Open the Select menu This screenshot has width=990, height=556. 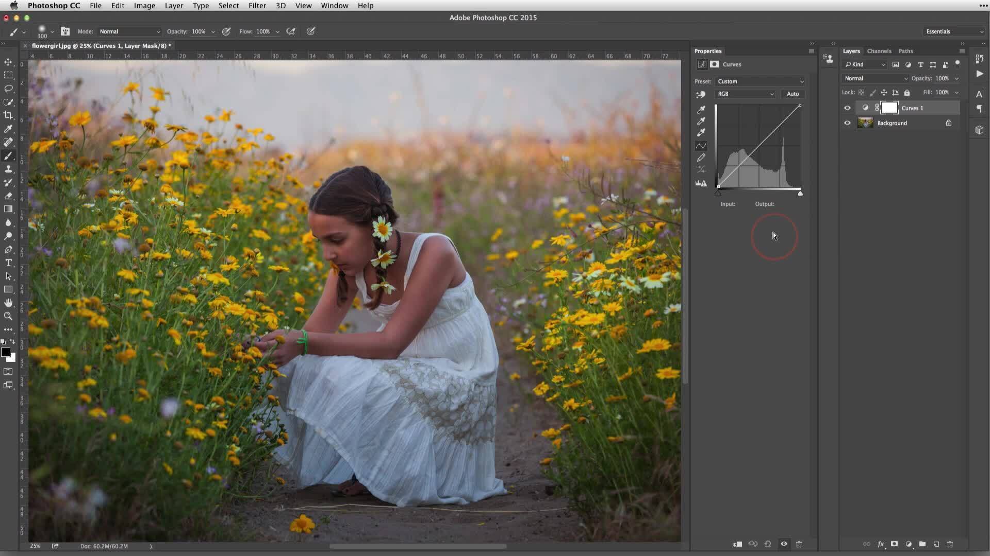coord(228,6)
